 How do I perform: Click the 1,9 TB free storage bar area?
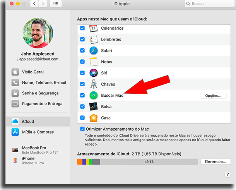coord(149,161)
